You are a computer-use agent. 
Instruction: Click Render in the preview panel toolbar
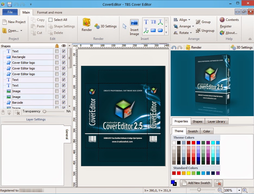[193, 47]
